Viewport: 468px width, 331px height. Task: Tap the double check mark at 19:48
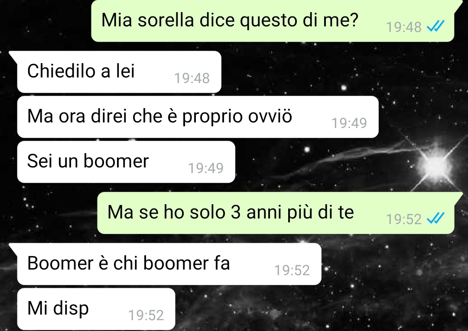(x=435, y=26)
